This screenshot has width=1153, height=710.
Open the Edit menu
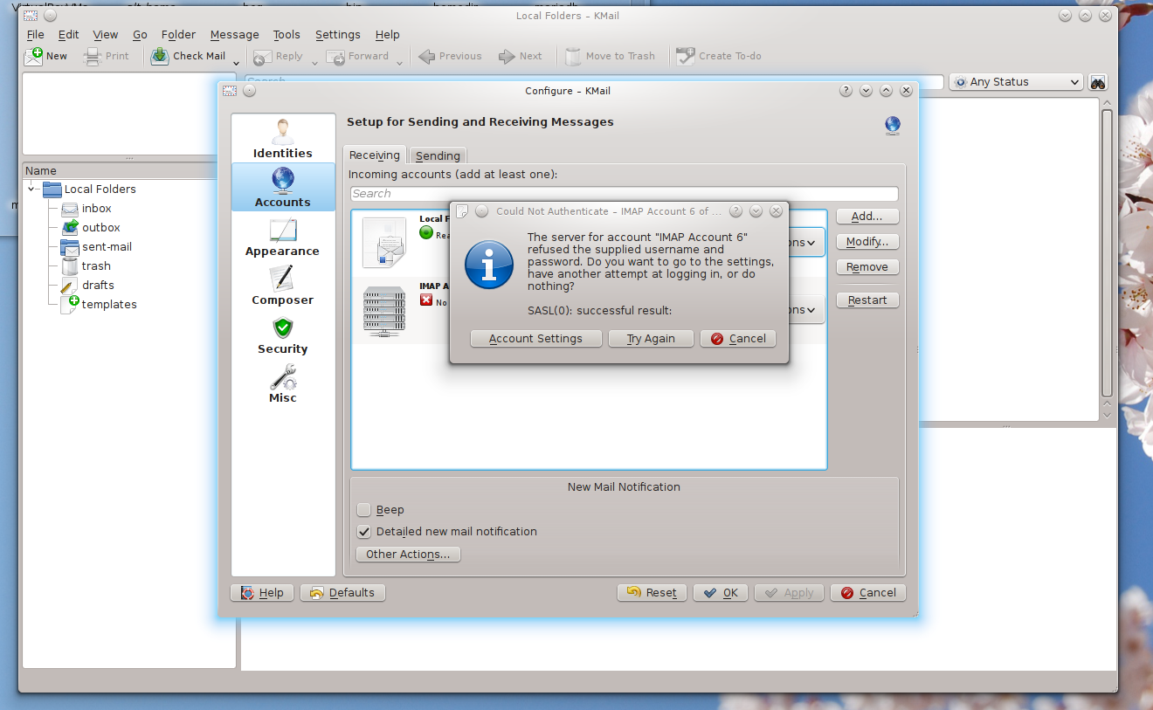(x=68, y=34)
